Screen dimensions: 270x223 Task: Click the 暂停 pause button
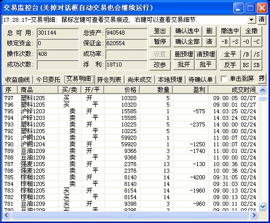point(160,42)
